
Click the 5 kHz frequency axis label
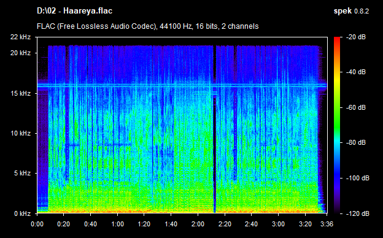[22, 173]
